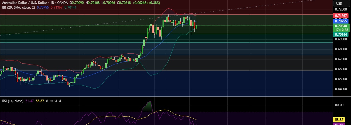The width and height of the screenshot is (351, 125).
Task: Click the yellow 58.87 RSI value label
Action: coord(340,120)
